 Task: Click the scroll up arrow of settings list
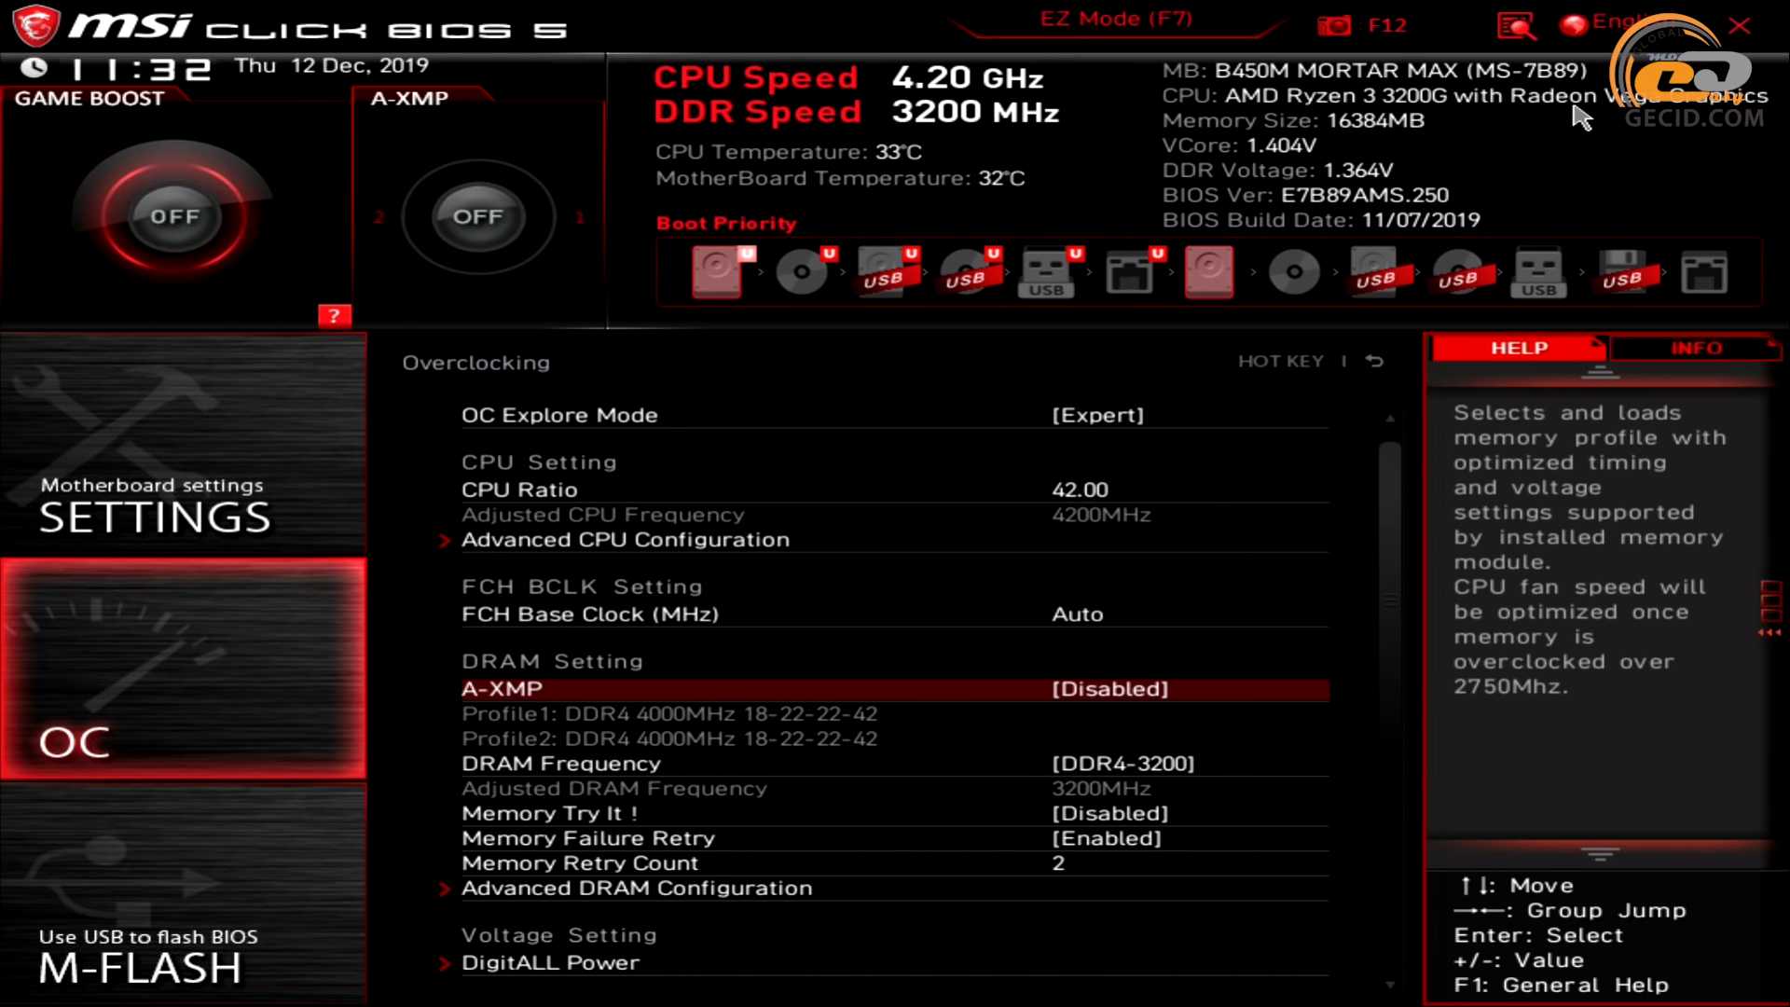pos(1390,419)
